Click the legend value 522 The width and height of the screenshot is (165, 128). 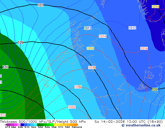coord(34,127)
